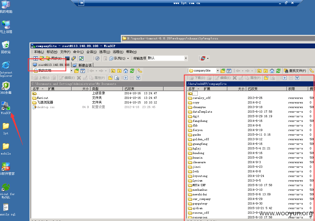Image resolution: width=315 pixels, height=221 pixels.
Task: Click the remote path /data/webAPP/companySite bar
Action: (x=250, y=84)
